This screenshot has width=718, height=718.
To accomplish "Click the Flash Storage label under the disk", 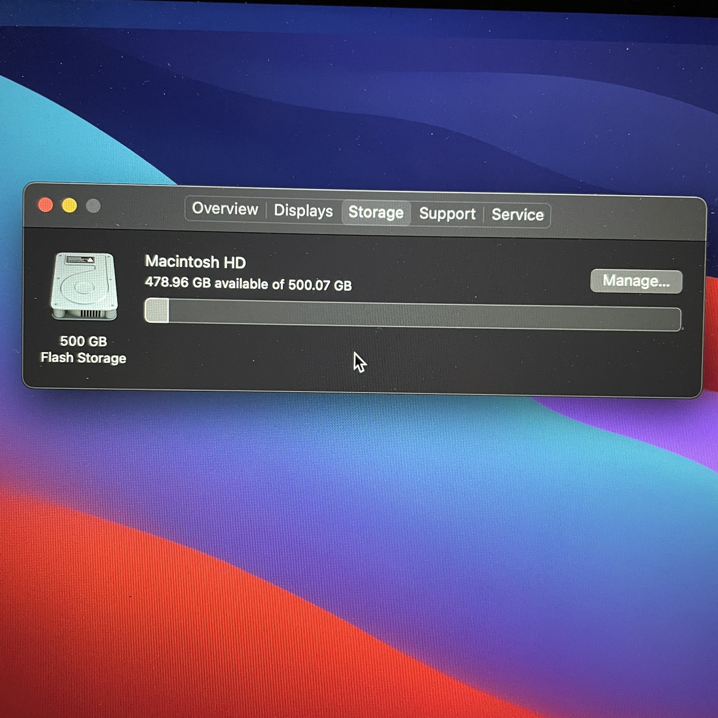I will [x=83, y=358].
